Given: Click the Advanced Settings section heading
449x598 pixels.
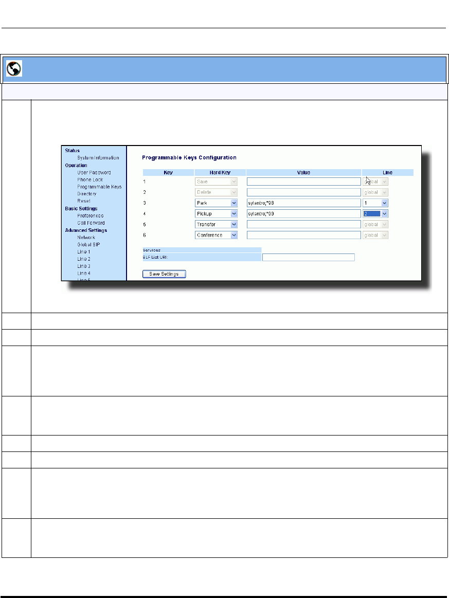Looking at the screenshot, I should pos(86,230).
